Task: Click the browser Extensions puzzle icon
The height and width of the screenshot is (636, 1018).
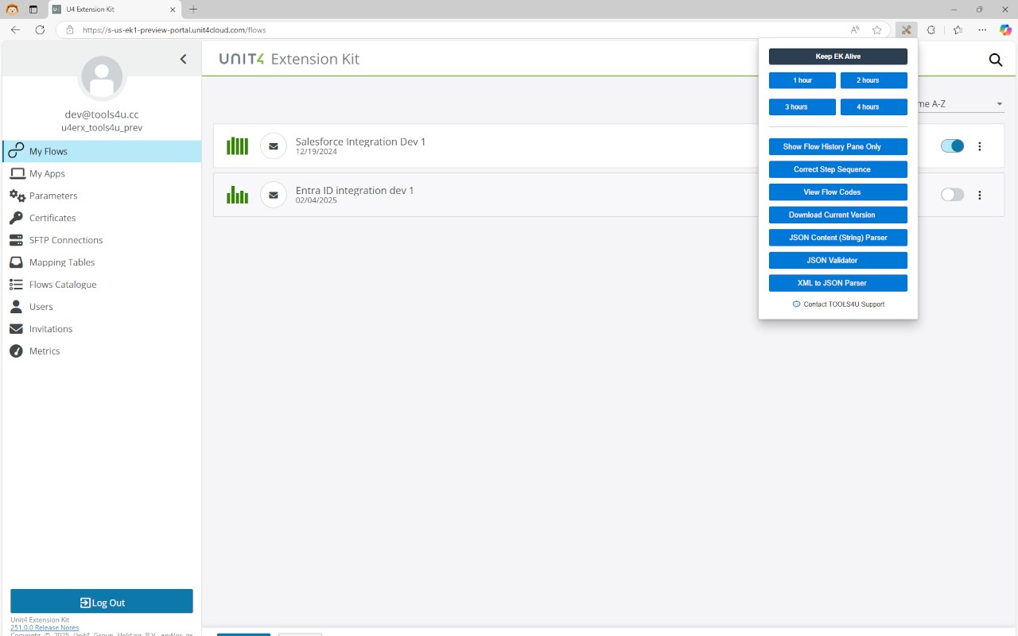Action: (931, 29)
